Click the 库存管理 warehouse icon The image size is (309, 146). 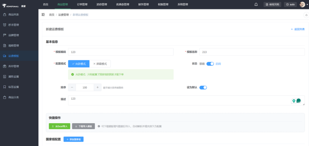click(5, 66)
